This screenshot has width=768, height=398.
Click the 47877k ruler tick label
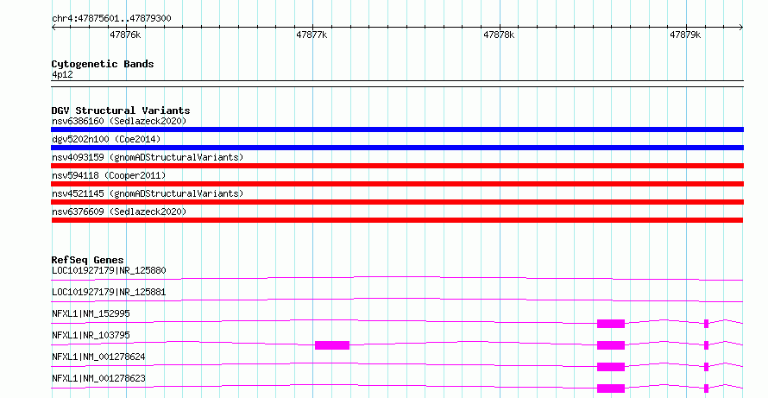(312, 35)
